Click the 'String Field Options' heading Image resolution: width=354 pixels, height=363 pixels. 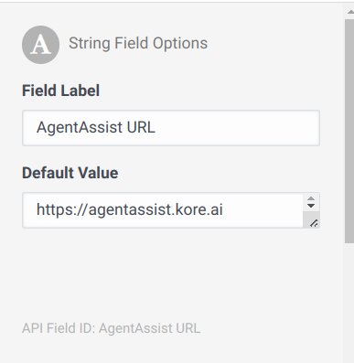pos(138,43)
